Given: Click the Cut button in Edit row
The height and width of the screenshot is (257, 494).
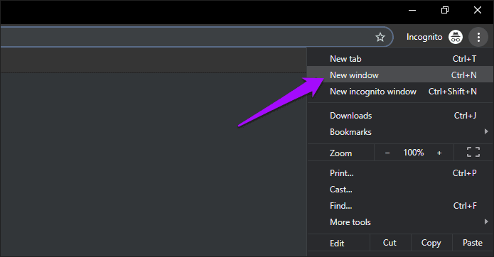Looking at the screenshot, I should tap(390, 243).
